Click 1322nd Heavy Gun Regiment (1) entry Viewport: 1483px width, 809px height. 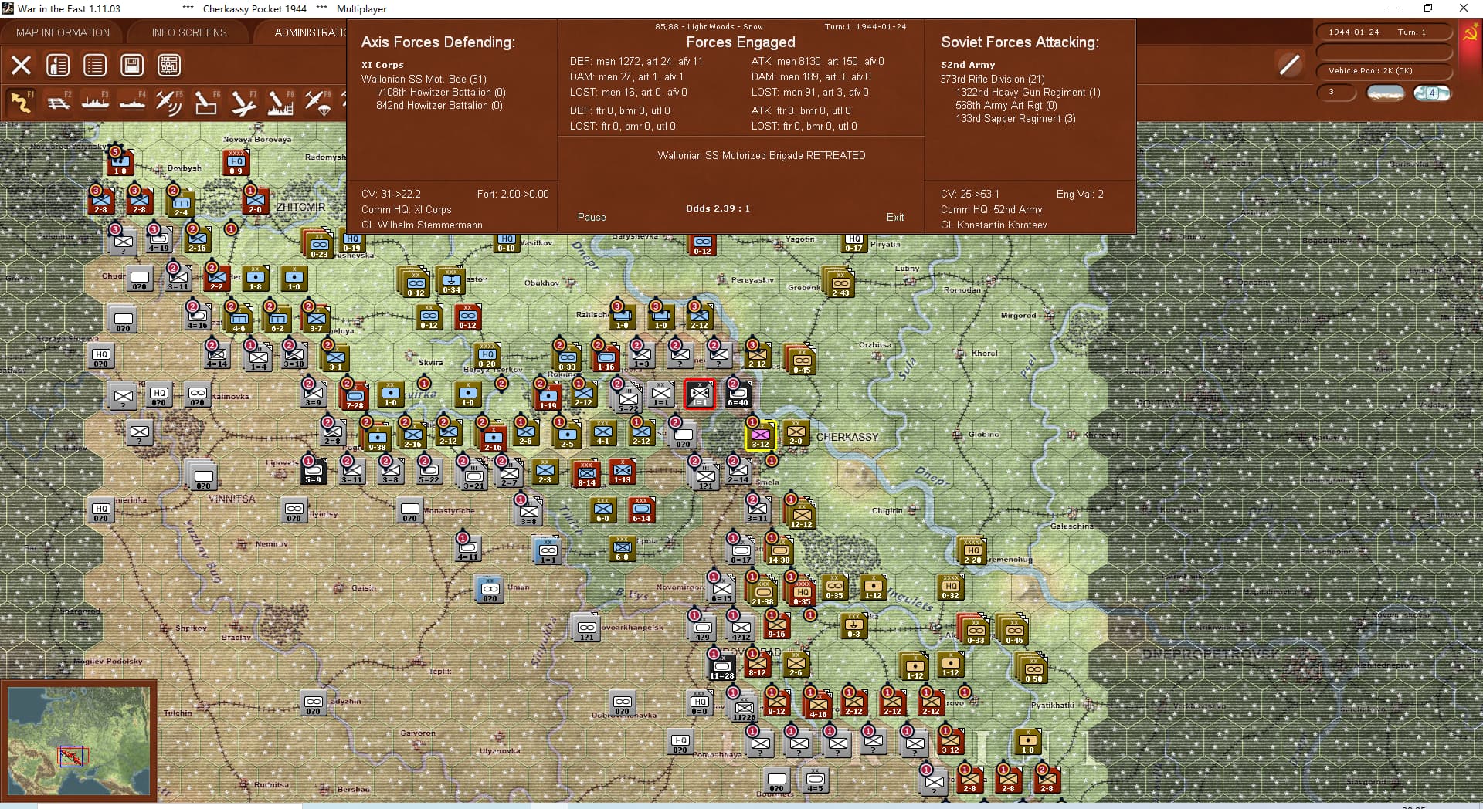[1027, 92]
